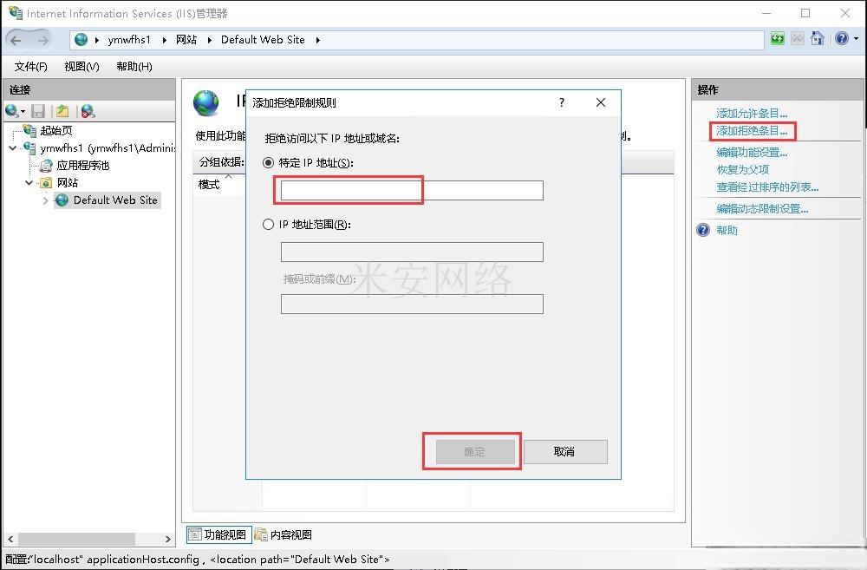Click the specific IP address input field
867x570 pixels.
[x=412, y=190]
